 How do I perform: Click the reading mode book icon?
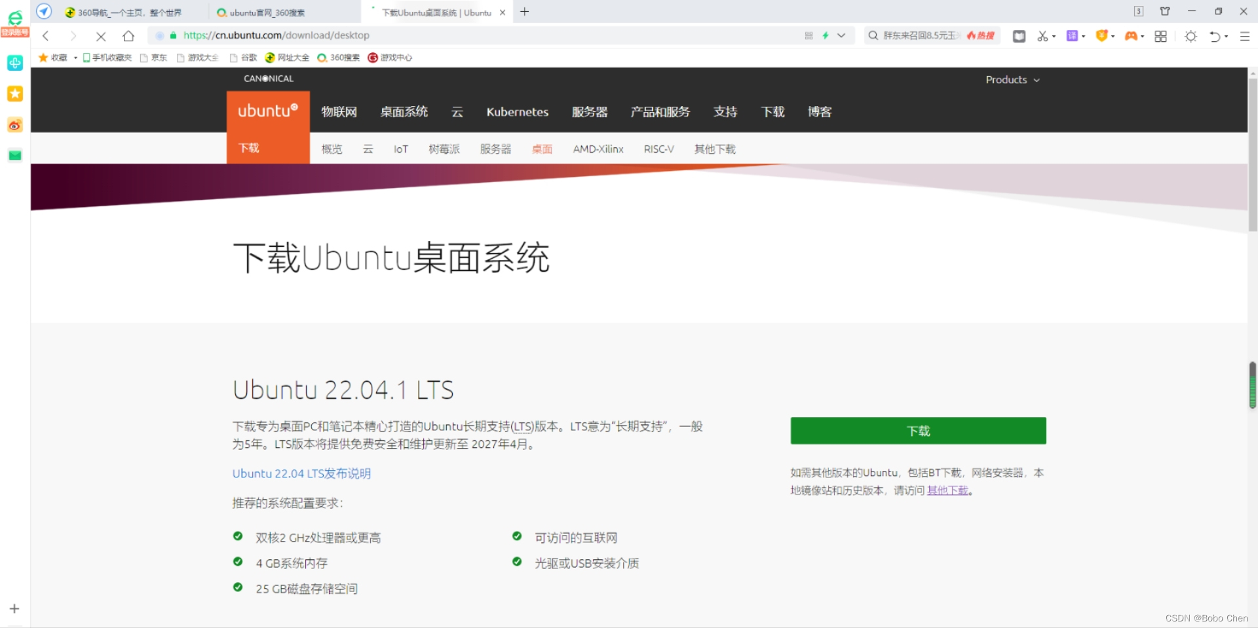(1019, 36)
